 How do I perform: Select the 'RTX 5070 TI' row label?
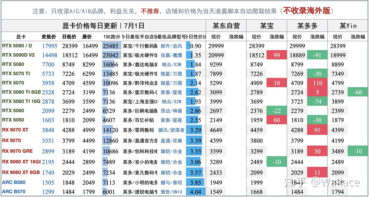(16, 73)
